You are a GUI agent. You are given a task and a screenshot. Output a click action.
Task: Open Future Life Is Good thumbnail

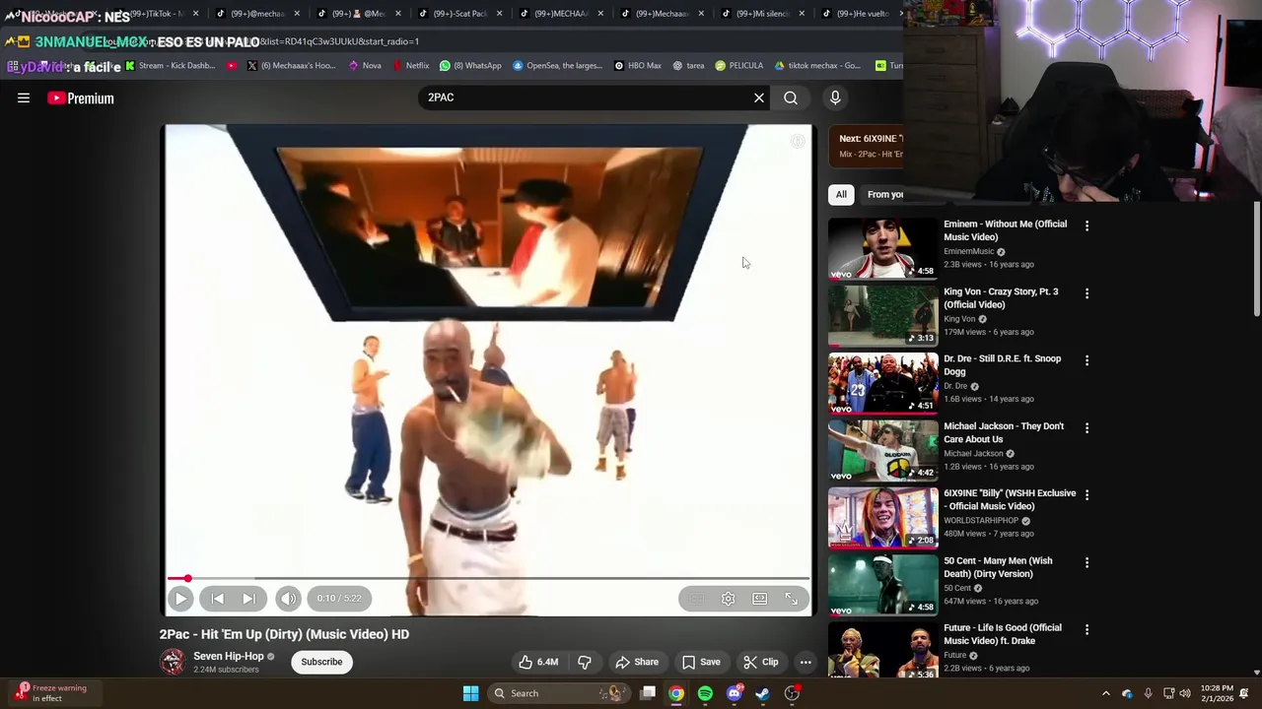click(883, 650)
